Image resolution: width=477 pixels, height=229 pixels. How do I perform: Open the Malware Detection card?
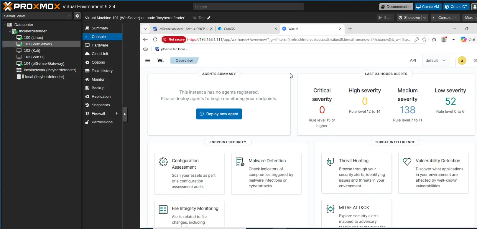pos(266,174)
